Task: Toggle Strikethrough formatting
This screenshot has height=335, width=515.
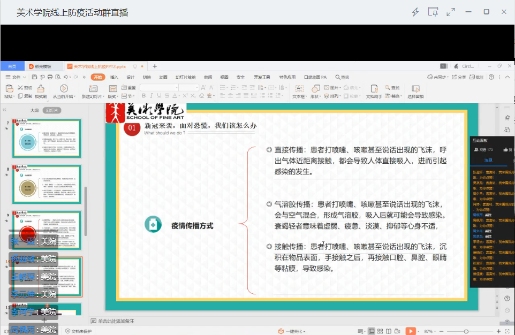Action: [167, 96]
